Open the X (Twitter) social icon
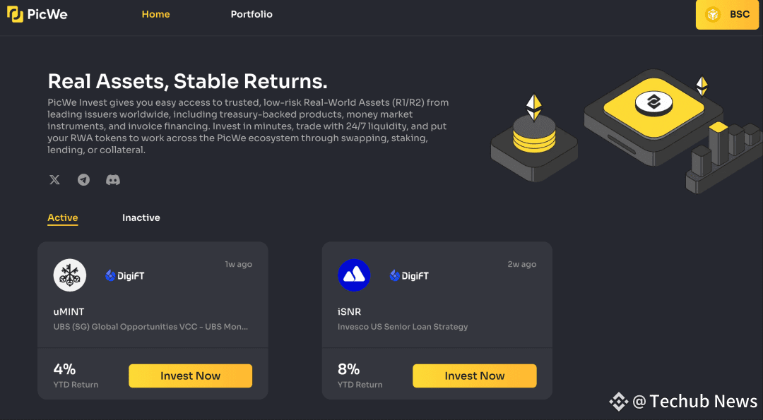 54,180
